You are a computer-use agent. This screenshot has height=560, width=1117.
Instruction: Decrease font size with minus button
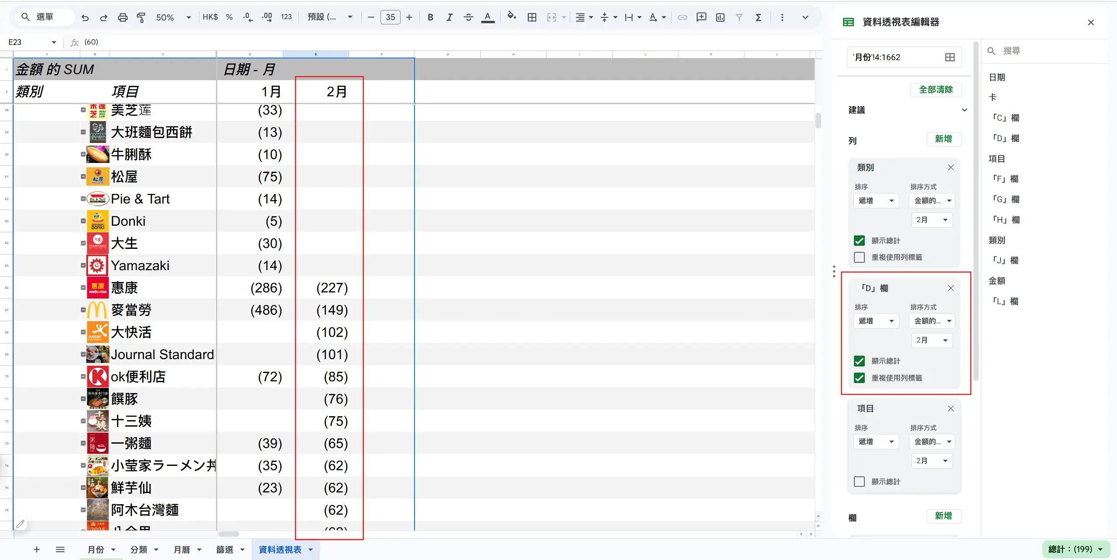coord(371,17)
